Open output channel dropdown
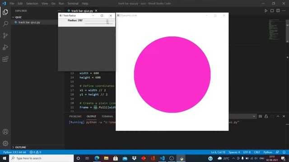This screenshot has height=162, width=289. [254, 116]
